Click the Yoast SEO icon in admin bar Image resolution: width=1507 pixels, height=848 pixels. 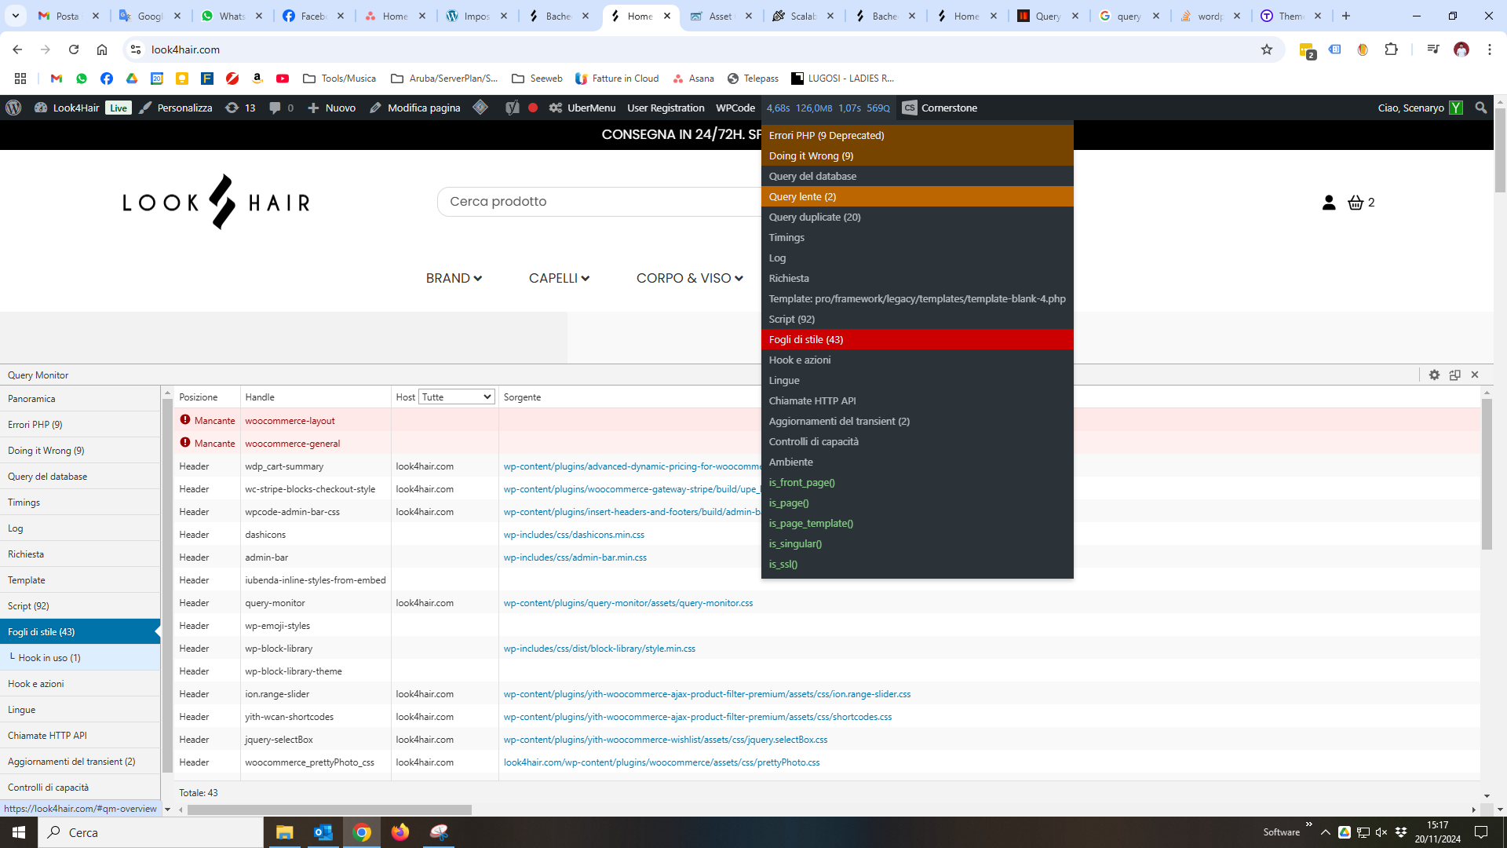click(x=512, y=108)
